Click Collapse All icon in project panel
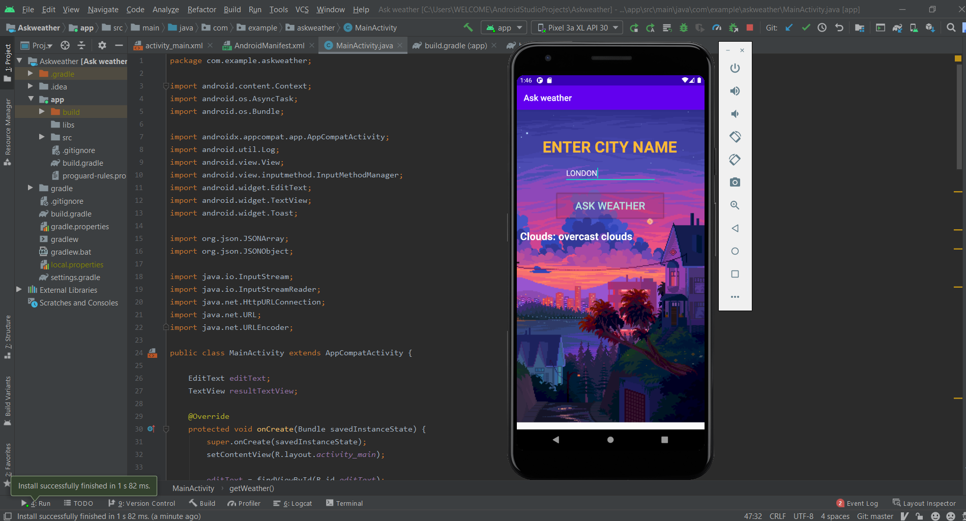 click(81, 45)
